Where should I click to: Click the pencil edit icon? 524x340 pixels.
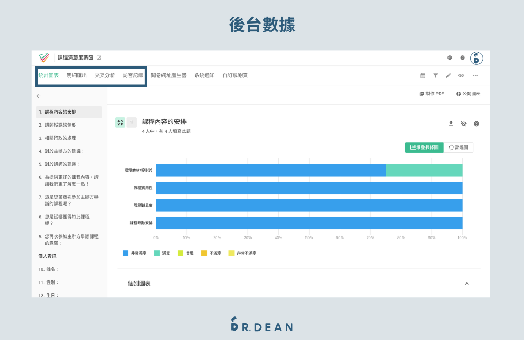[448, 75]
